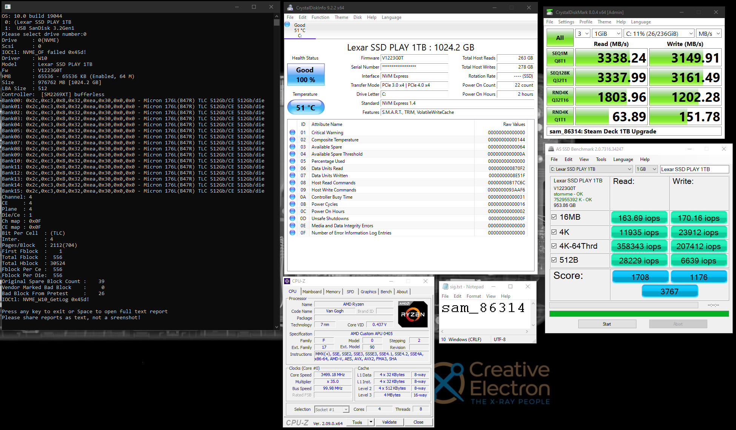736x430 pixels.
Task: Toggle the 16MB test checkbox in AS SSD
Action: click(x=554, y=217)
